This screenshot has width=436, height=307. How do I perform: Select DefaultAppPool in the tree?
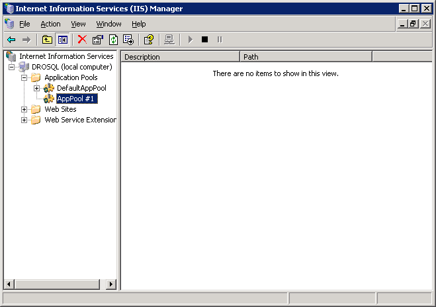81,88
